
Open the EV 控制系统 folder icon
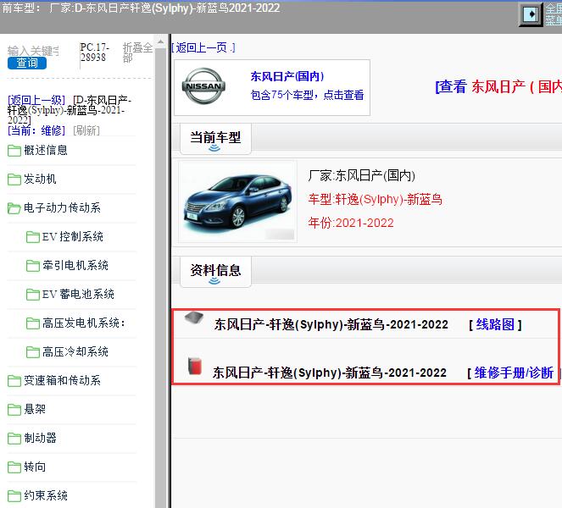[32, 236]
